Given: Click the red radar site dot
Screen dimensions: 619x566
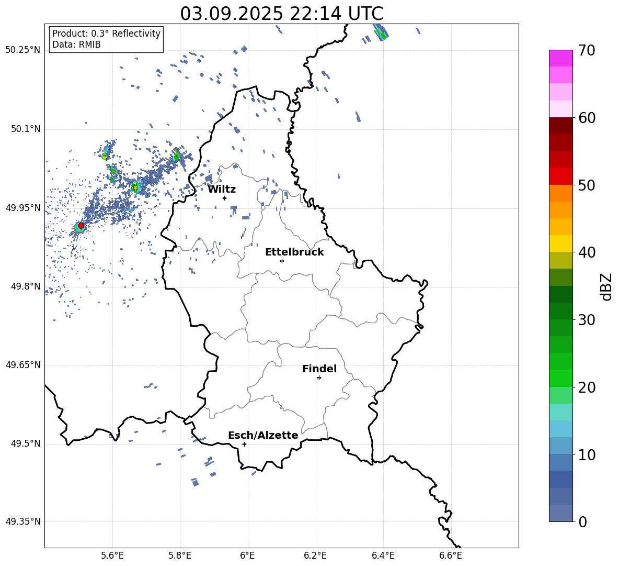Looking at the screenshot, I should pyautogui.click(x=81, y=225).
